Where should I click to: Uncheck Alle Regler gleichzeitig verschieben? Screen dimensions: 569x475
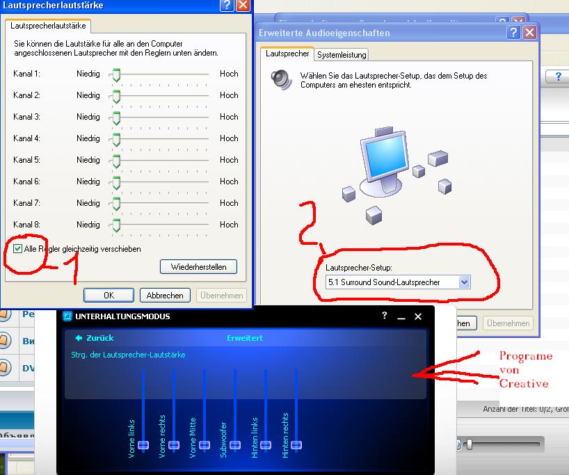[17, 248]
